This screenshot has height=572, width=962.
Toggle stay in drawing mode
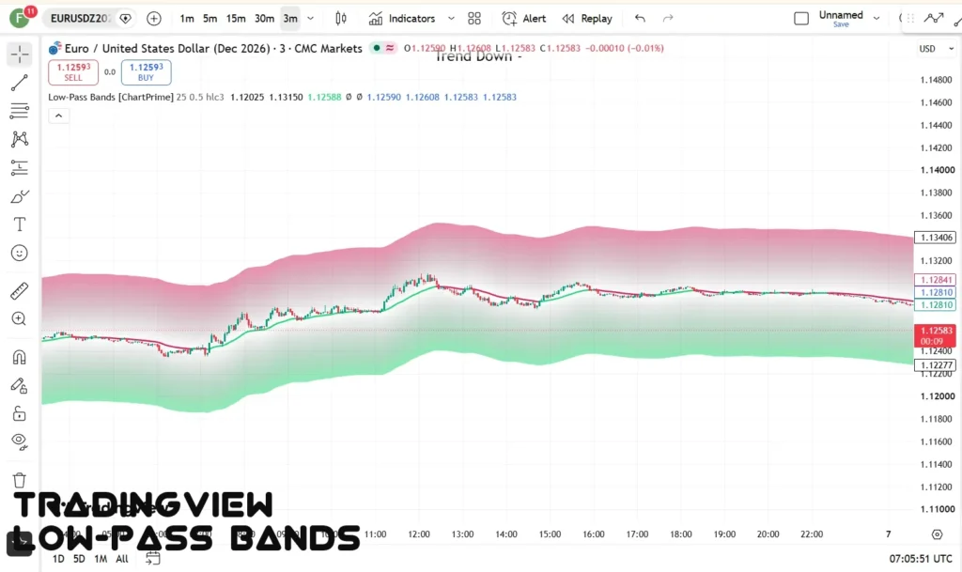point(20,385)
